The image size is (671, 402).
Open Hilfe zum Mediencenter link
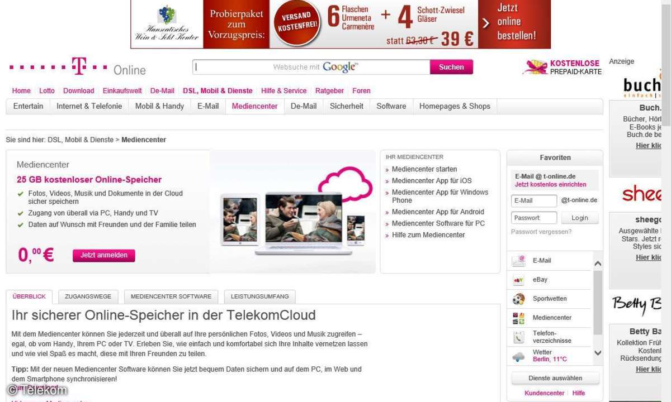(x=428, y=235)
